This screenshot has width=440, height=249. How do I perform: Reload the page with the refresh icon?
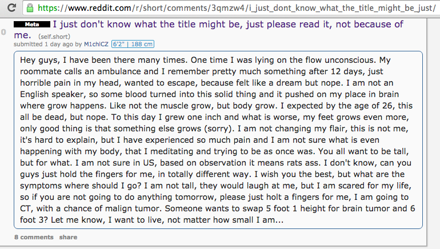point(11,7)
